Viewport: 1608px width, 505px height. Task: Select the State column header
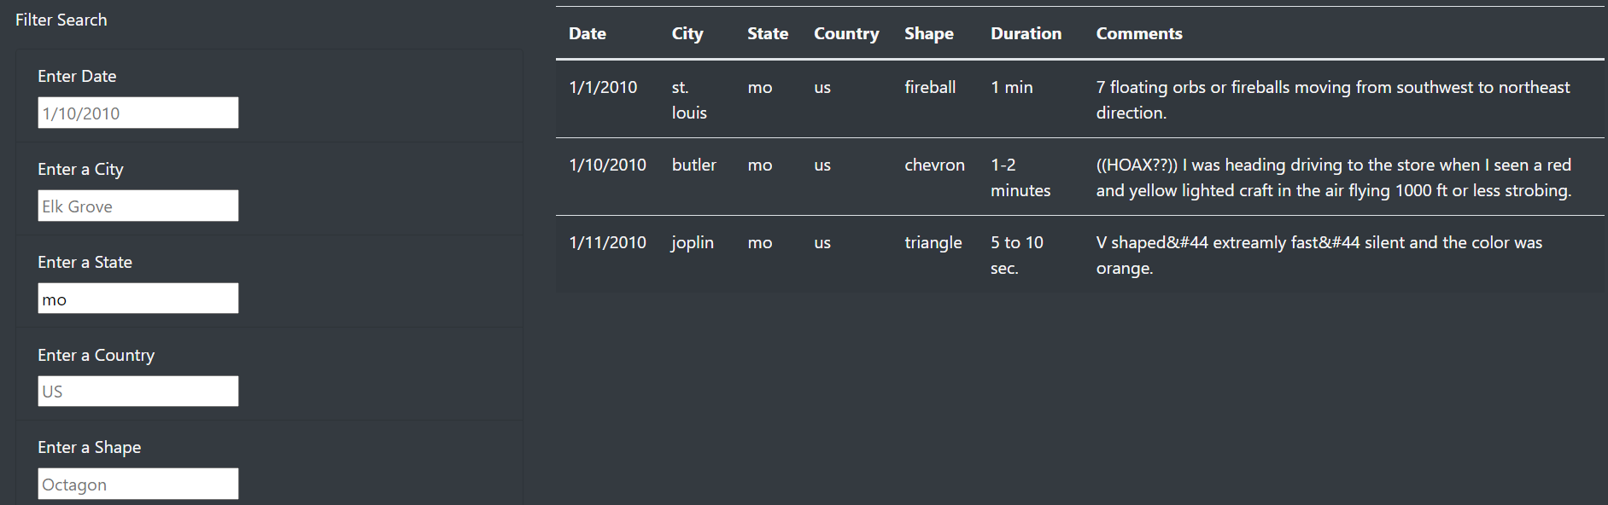[x=767, y=33]
